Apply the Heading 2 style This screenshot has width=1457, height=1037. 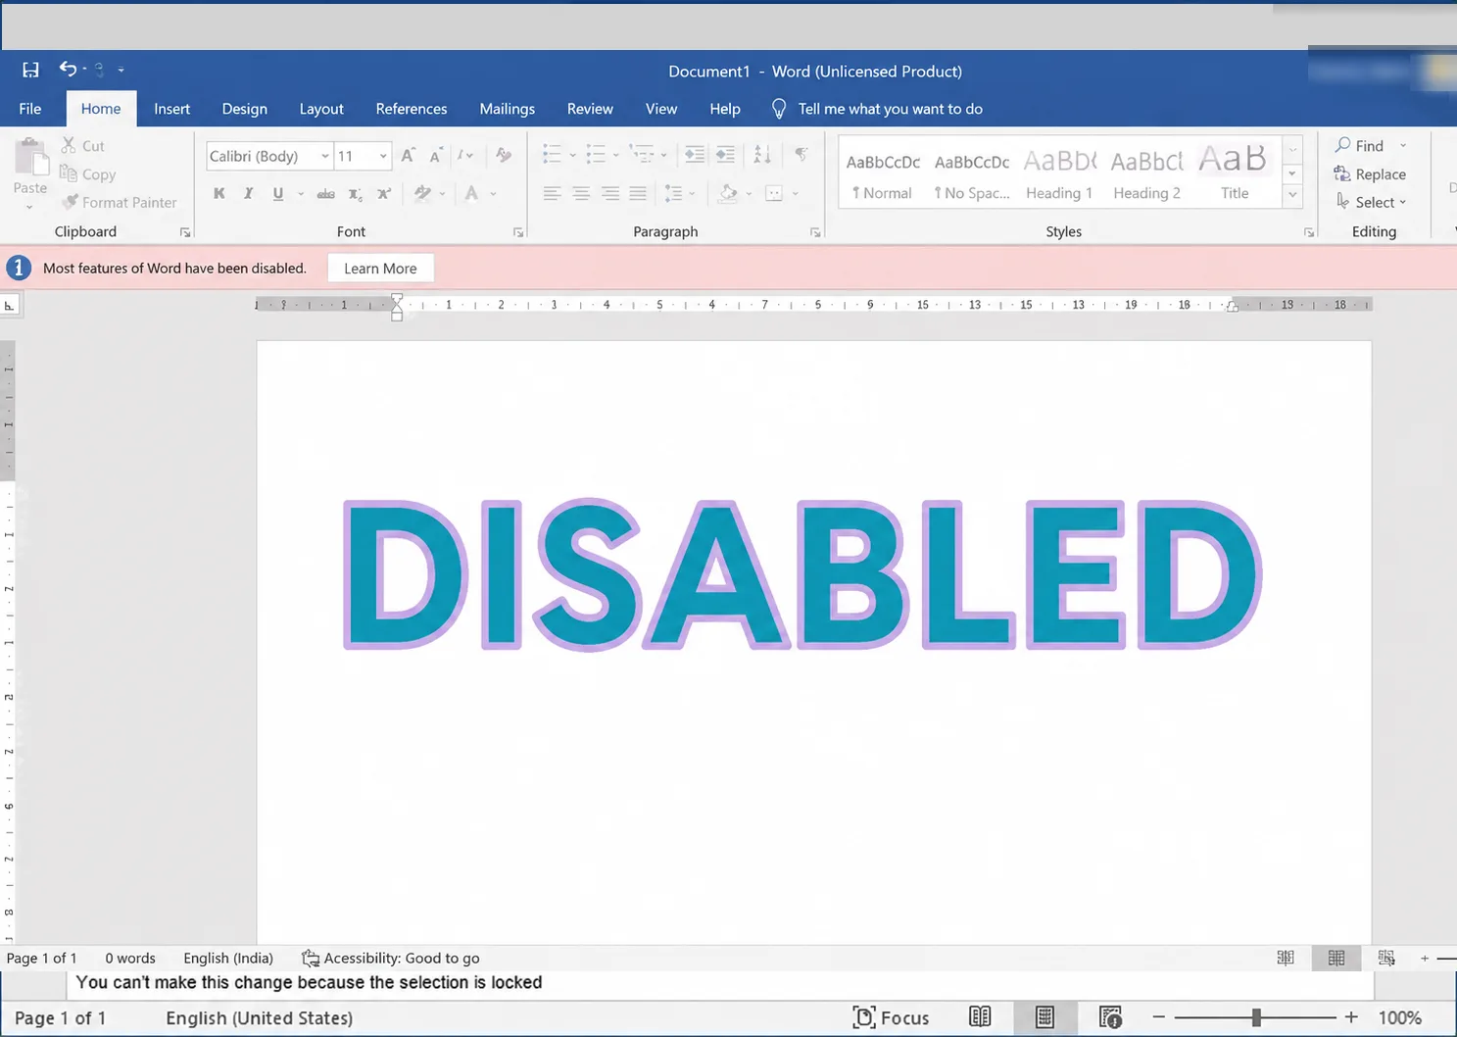(1146, 174)
